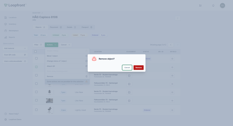This screenshot has width=233, height=126.
Task: Click the next page arrow
Action: (x=177, y=45)
